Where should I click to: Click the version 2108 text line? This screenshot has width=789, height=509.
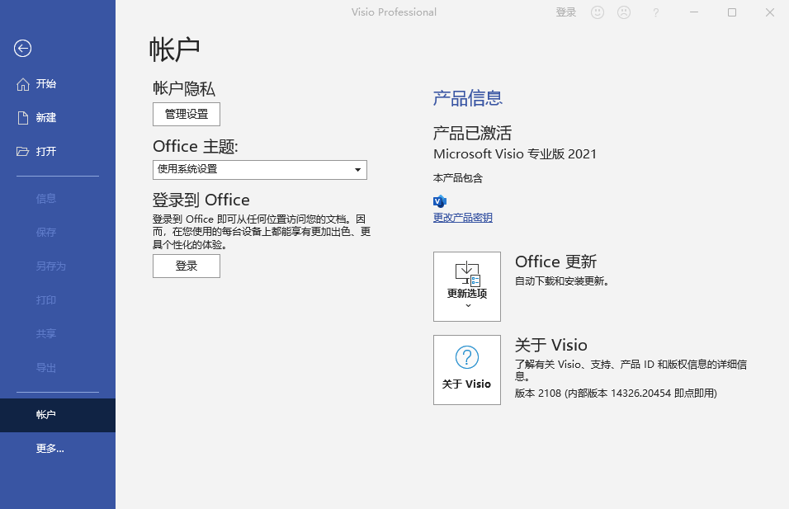[x=616, y=394]
